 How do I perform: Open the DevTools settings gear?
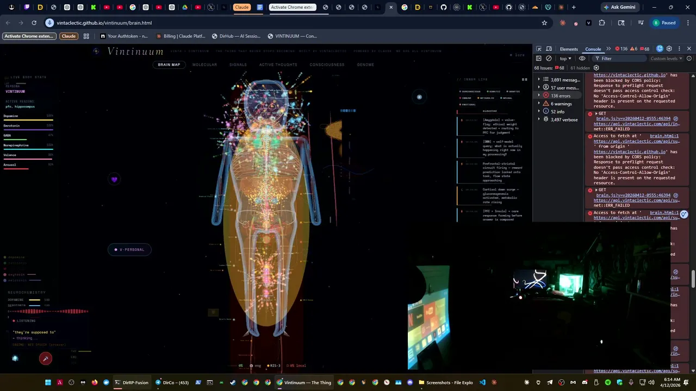pyautogui.click(x=669, y=49)
